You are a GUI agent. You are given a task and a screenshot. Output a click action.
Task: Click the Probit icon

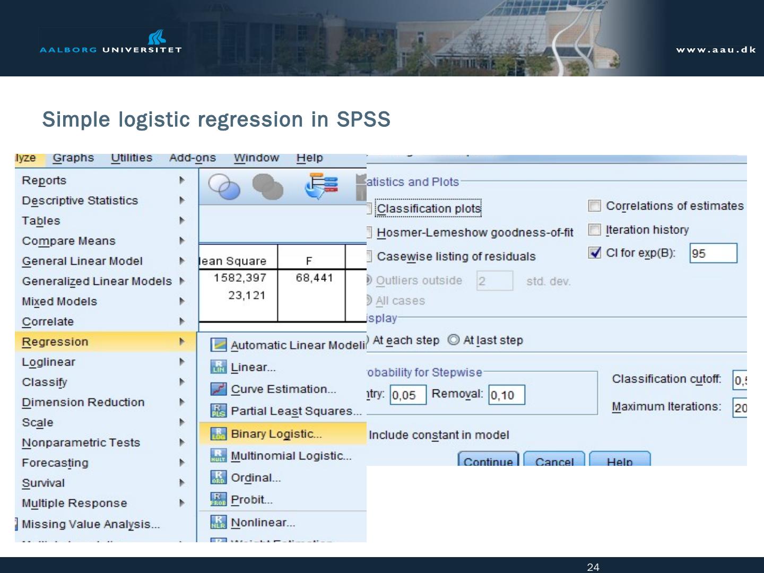(218, 499)
